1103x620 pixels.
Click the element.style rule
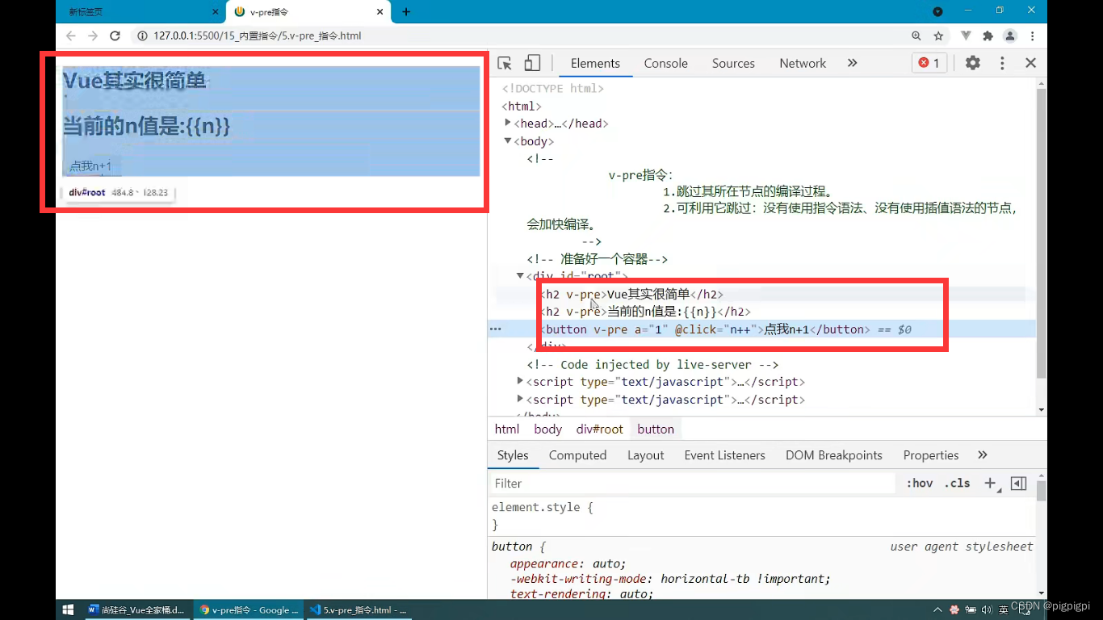[542, 508]
